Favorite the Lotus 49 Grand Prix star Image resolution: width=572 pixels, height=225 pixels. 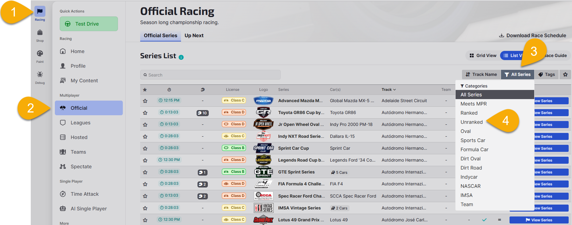[145, 220]
